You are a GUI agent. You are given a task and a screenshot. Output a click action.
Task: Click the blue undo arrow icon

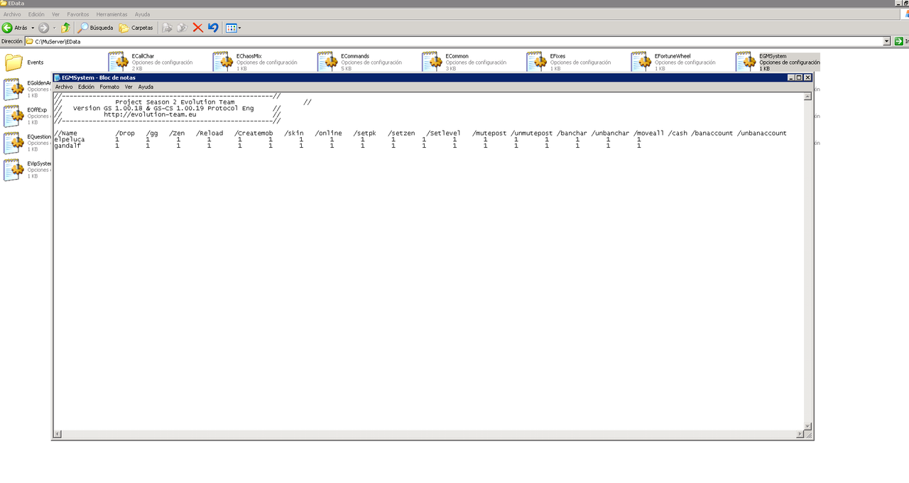[x=212, y=28]
